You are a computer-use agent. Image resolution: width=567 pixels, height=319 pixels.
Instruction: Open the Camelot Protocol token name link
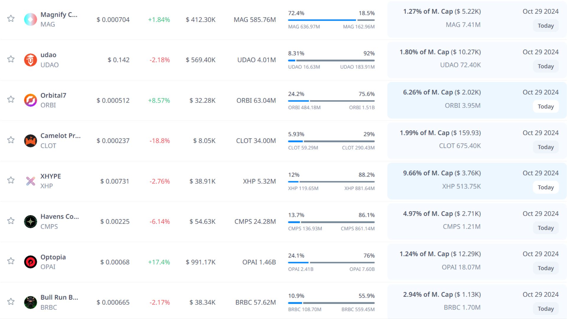[60, 136]
